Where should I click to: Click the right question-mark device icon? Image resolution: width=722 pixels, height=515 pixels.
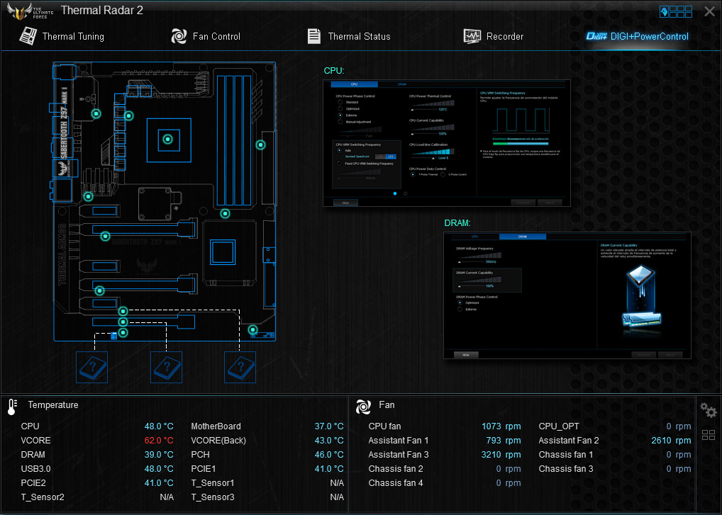coord(240,368)
